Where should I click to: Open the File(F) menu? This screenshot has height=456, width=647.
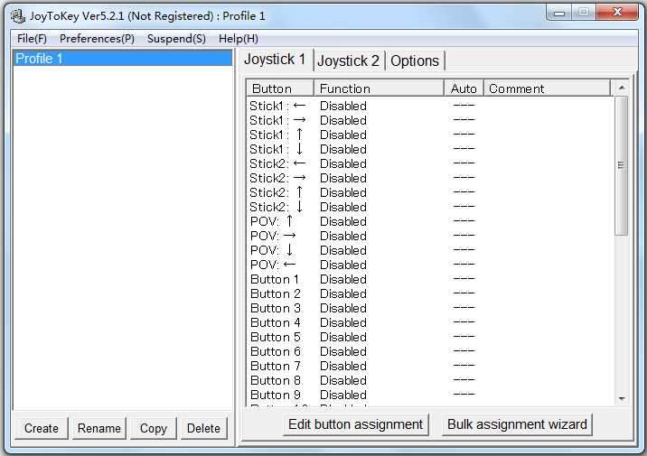tap(32, 39)
